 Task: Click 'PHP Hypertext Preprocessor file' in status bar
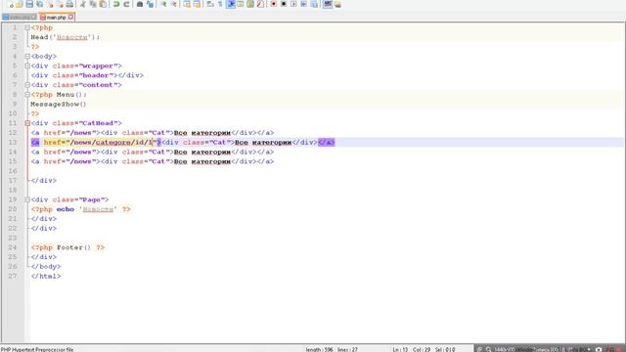coord(37,349)
